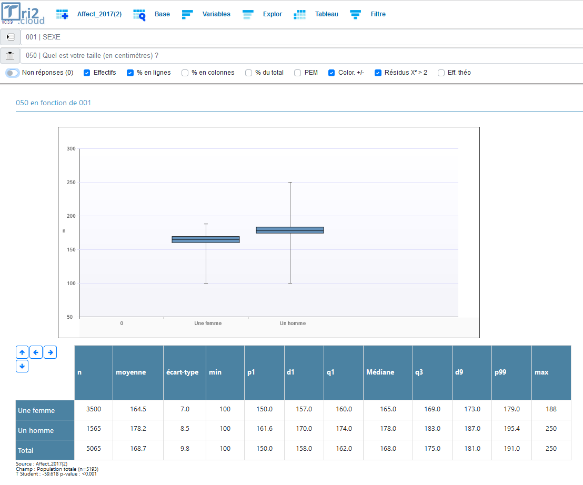Open the 001 | SEXE variable selector

tap(300, 37)
